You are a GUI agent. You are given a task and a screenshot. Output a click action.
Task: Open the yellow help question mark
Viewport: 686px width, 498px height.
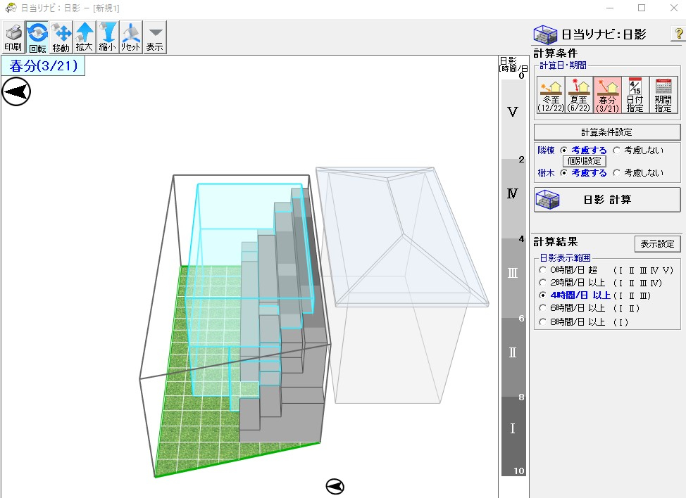(678, 34)
